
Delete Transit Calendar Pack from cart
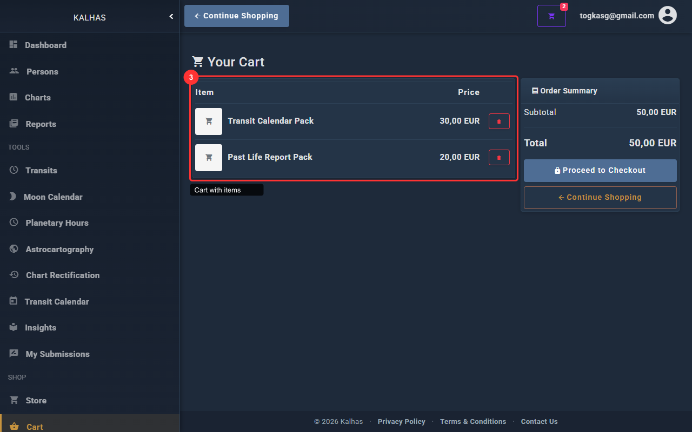(499, 122)
